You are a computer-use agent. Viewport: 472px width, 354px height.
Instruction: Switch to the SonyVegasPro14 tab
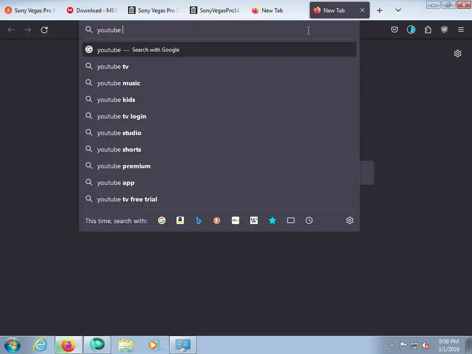coord(216,10)
